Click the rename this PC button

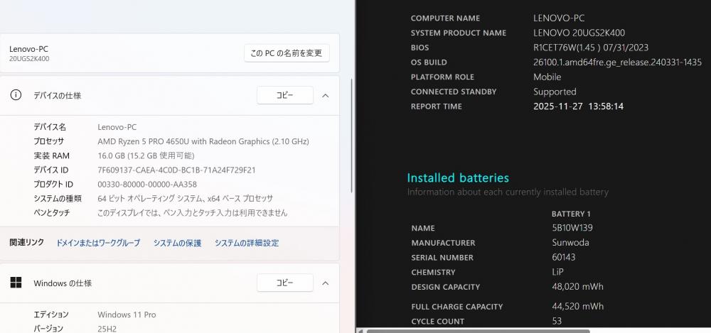click(287, 53)
